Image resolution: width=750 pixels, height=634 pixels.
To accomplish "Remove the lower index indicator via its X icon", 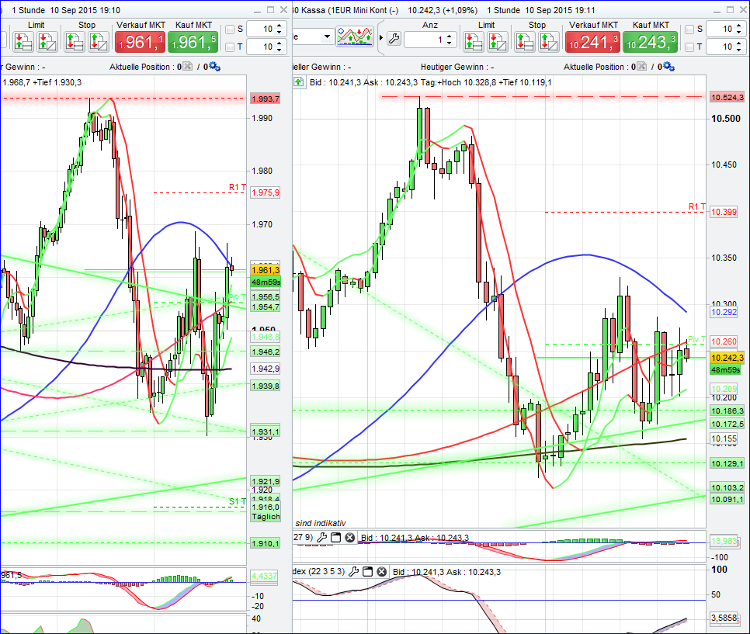I will 381,570.
